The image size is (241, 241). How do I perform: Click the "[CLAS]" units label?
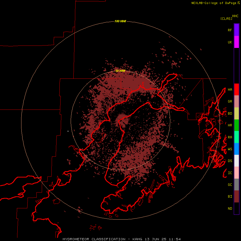pyautogui.click(x=226, y=18)
